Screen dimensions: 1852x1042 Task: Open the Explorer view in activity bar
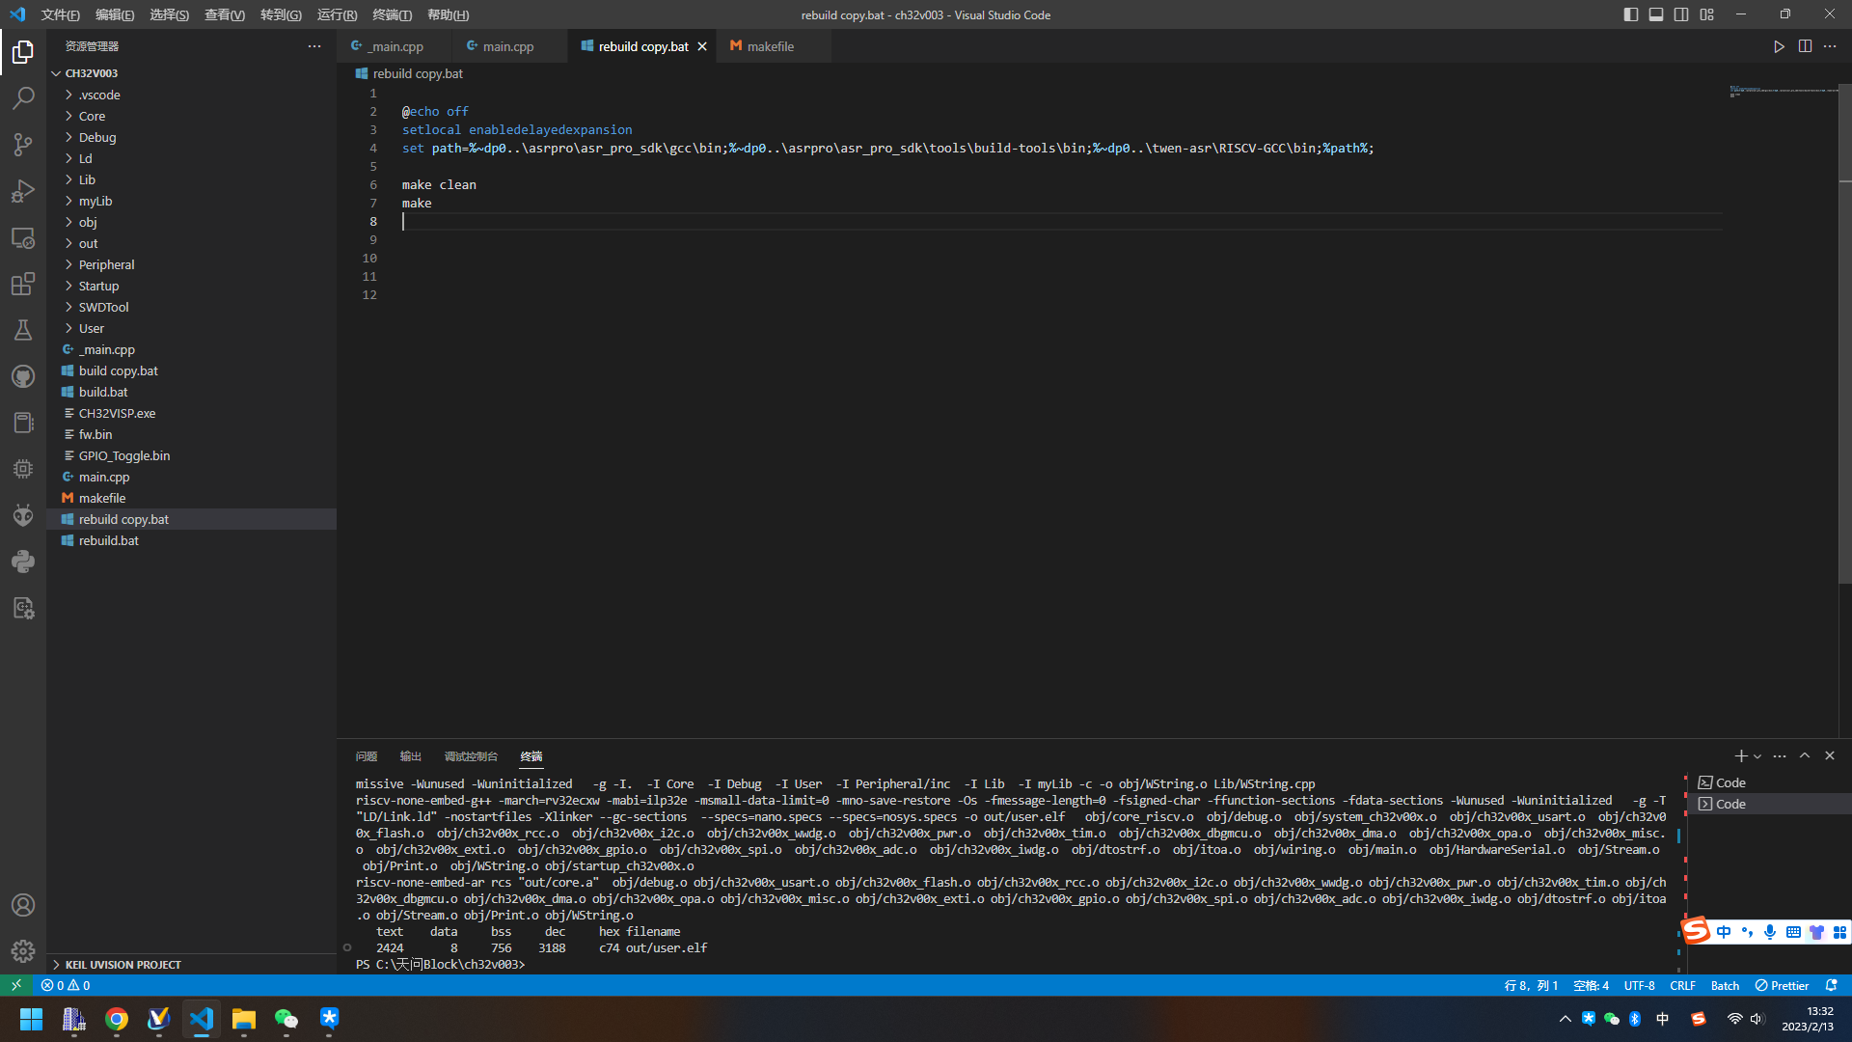pyautogui.click(x=23, y=52)
